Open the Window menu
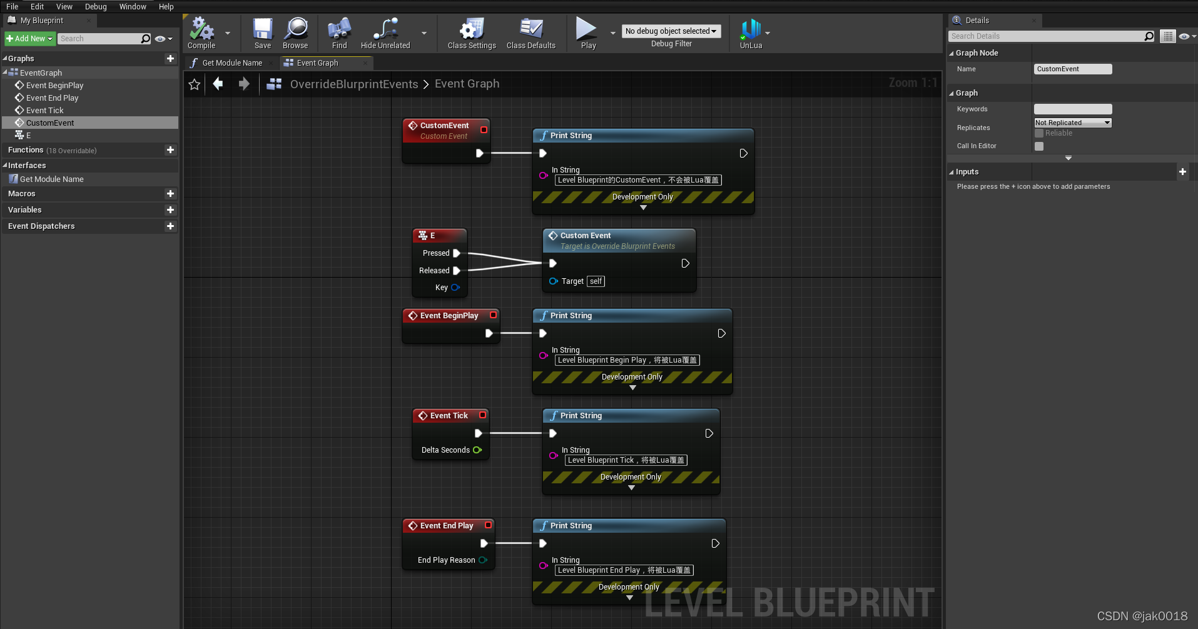Screen dimensions: 1198x629 [133, 6]
